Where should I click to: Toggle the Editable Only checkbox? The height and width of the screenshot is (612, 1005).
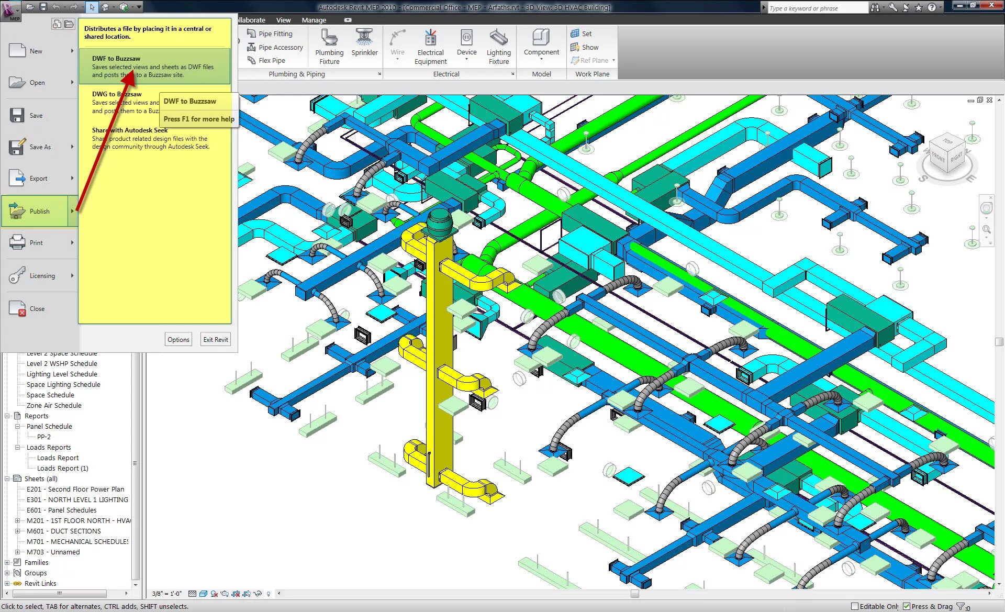pyautogui.click(x=855, y=606)
